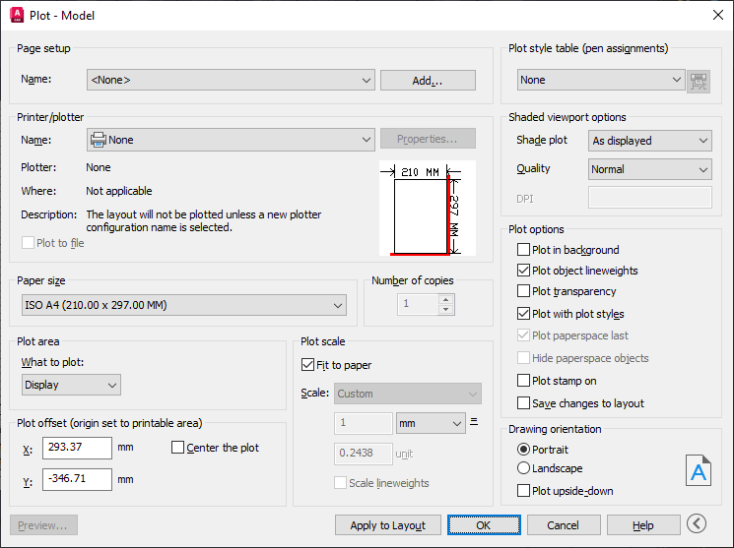Click the plotter description text

pos(204,220)
